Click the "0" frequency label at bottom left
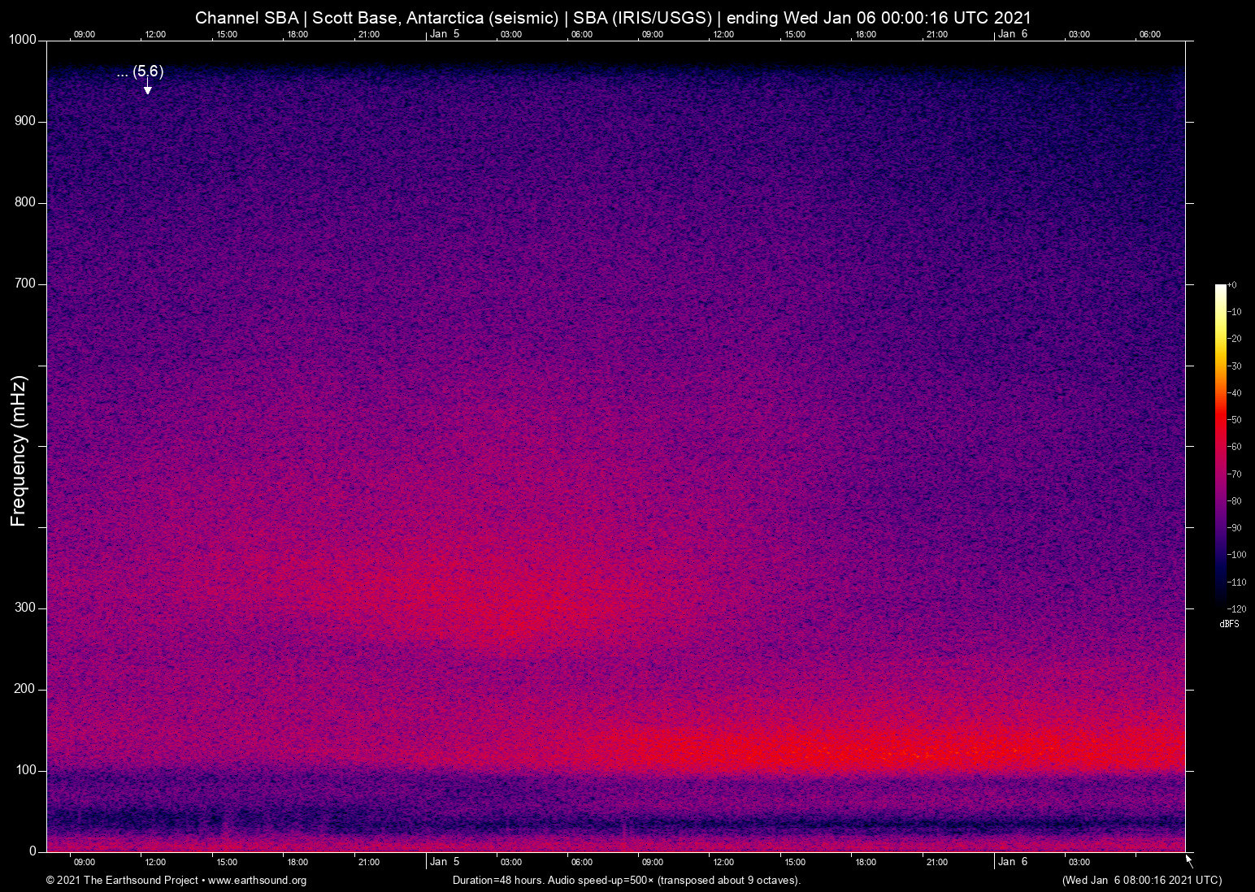1255x892 pixels. click(x=33, y=851)
